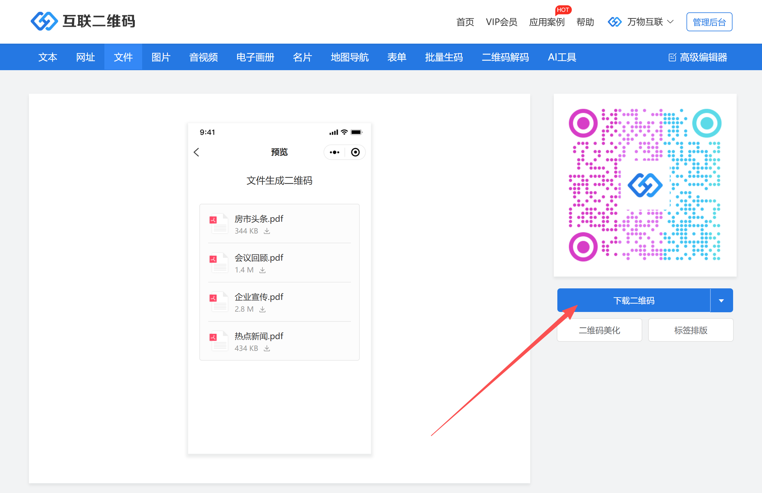Click download icon under 热点新闻.pdf

click(267, 348)
